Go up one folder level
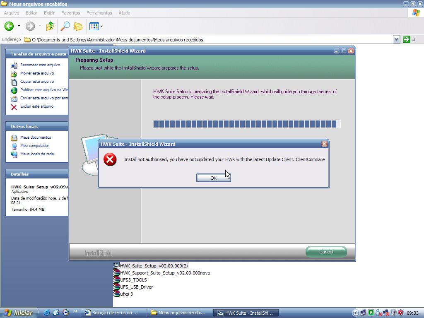 pos(50,26)
